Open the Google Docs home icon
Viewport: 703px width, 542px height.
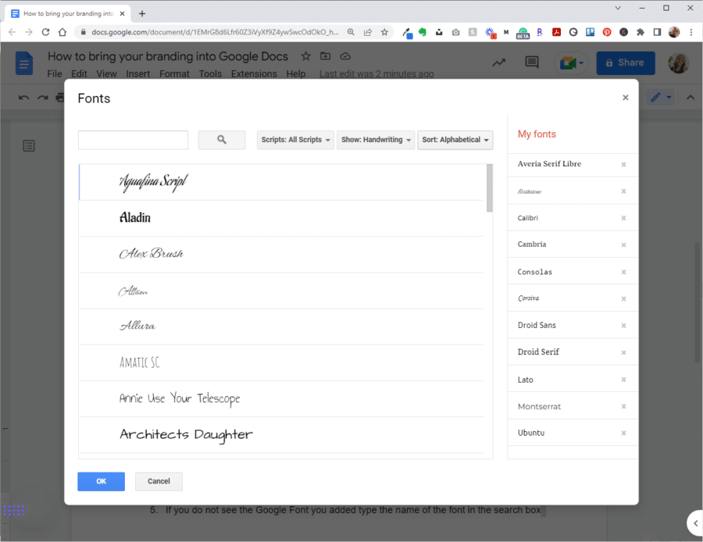[x=23, y=62]
